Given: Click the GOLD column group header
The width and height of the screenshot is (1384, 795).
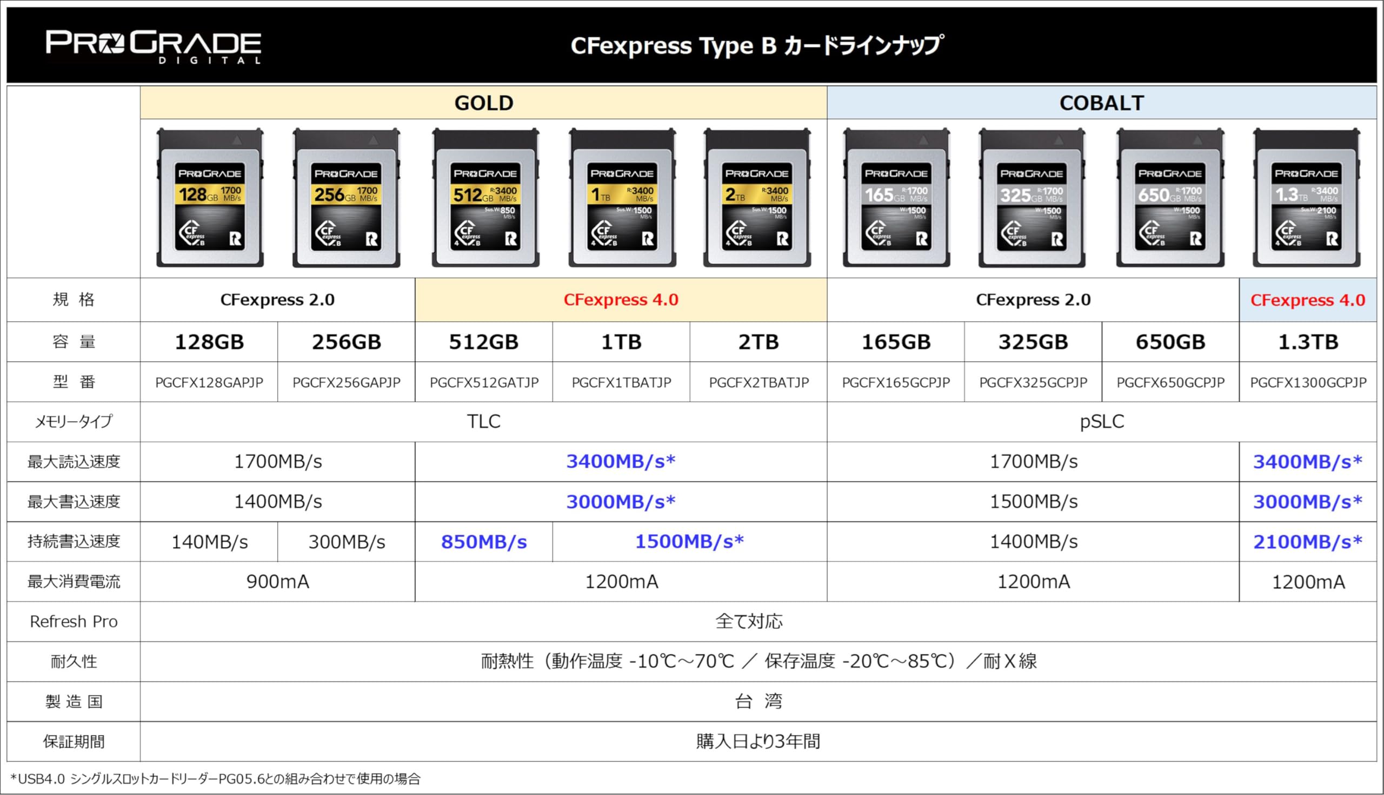Looking at the screenshot, I should tap(483, 103).
